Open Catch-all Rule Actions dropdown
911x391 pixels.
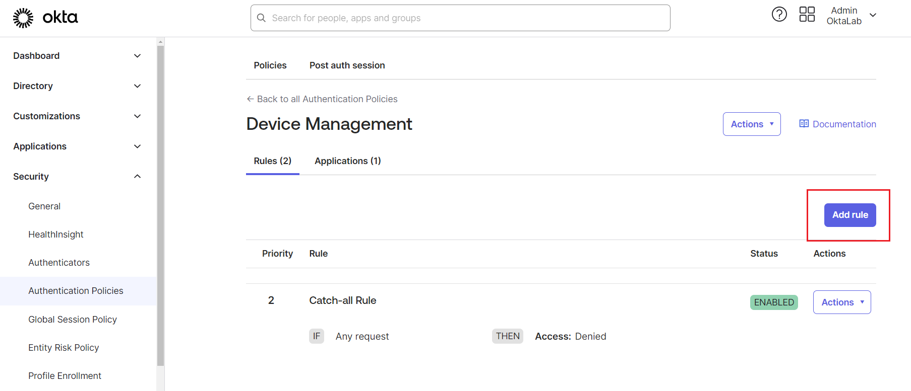(x=841, y=302)
